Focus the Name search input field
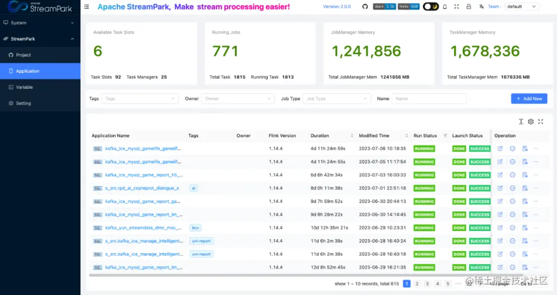The width and height of the screenshot is (557, 295). click(x=429, y=99)
